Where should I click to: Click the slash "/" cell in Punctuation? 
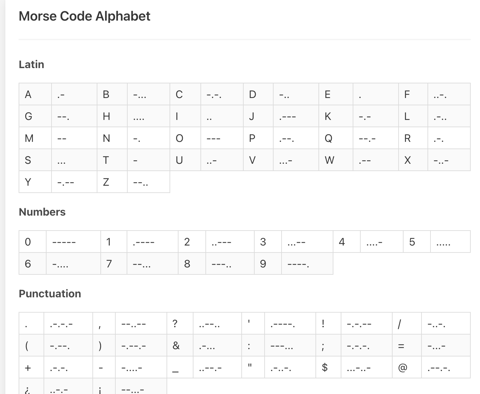407,324
